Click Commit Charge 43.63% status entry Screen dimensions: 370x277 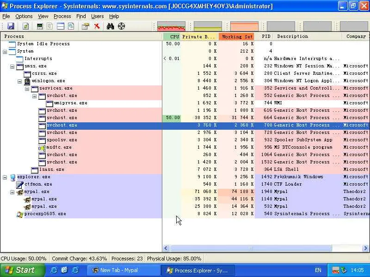(79, 259)
